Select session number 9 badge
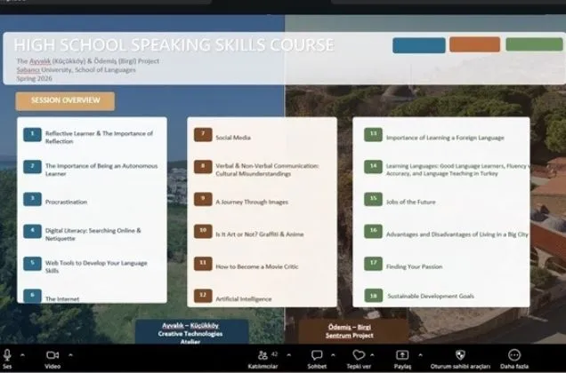The width and height of the screenshot is (566, 373). pyautogui.click(x=203, y=199)
